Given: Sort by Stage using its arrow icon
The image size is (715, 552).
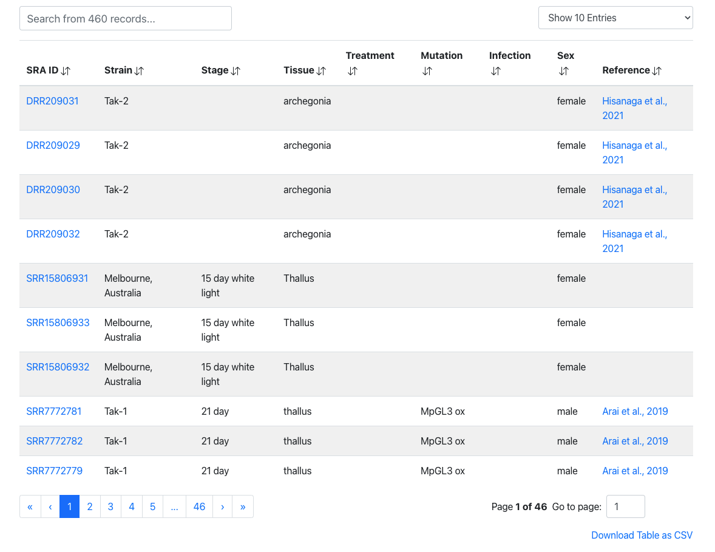Looking at the screenshot, I should pos(236,71).
